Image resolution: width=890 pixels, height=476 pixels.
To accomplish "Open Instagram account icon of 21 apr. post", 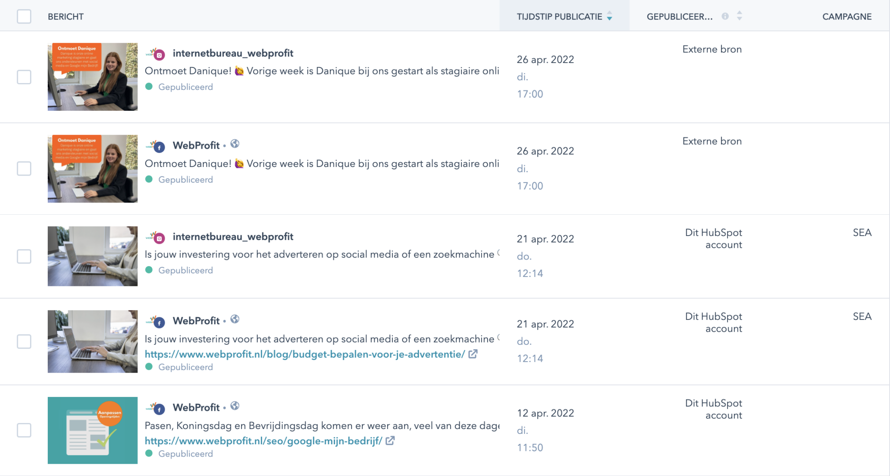I will pos(156,237).
